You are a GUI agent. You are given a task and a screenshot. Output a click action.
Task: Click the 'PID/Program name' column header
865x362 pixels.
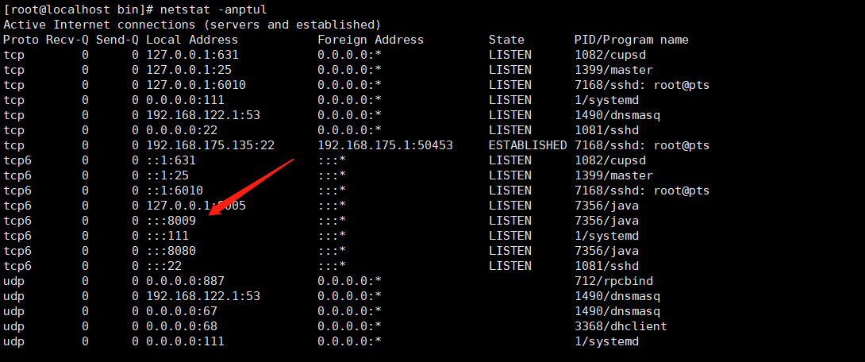631,40
